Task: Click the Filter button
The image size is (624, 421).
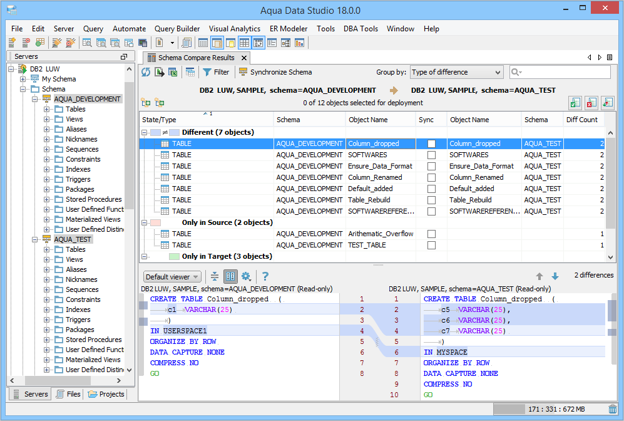Action: [x=217, y=72]
